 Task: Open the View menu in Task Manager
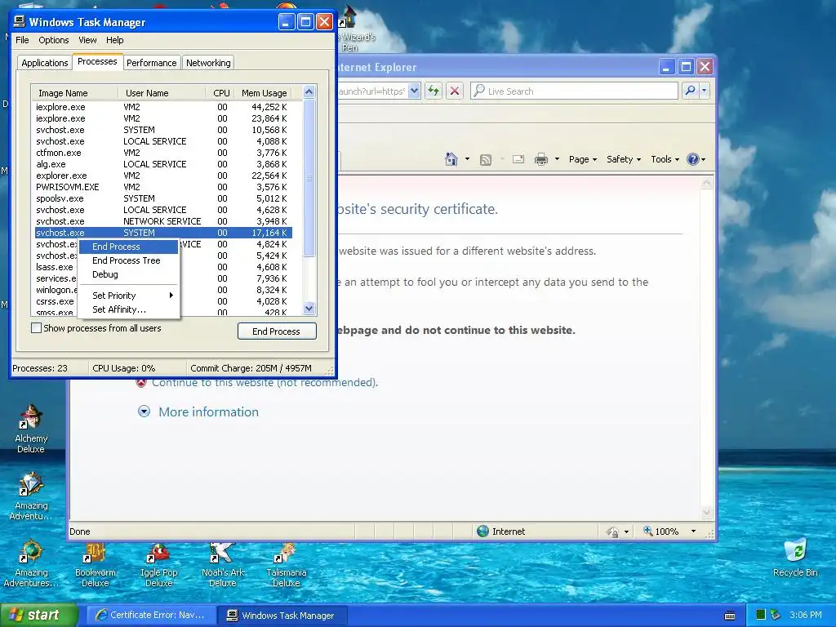coord(87,40)
